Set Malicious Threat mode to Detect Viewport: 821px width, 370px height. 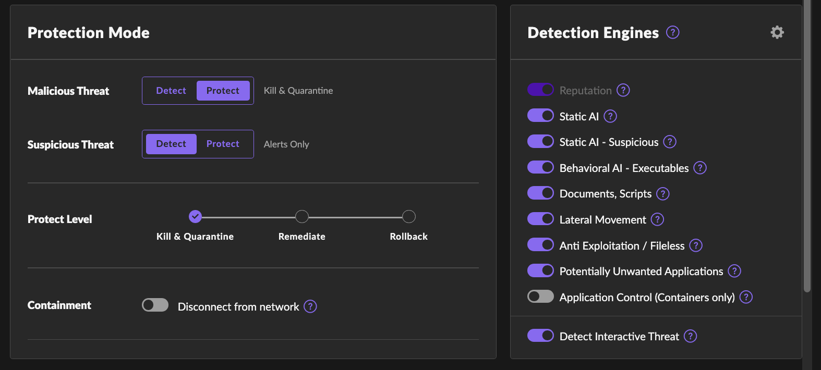pyautogui.click(x=171, y=91)
